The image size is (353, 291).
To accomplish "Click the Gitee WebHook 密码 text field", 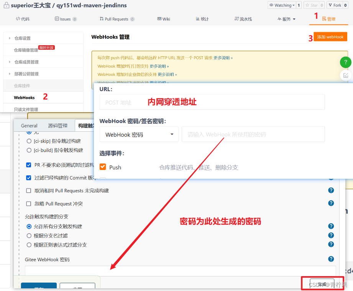I will click(x=180, y=271).
